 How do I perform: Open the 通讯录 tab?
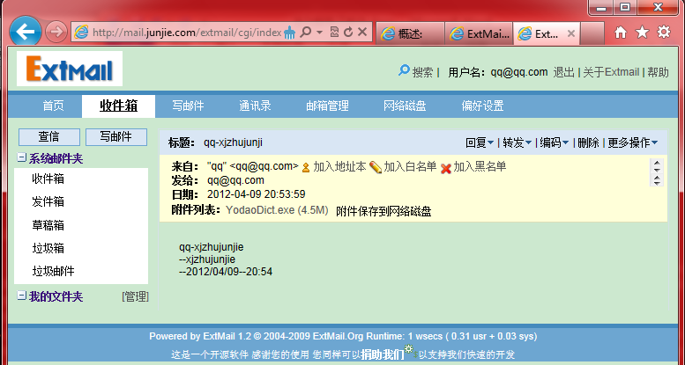pyautogui.click(x=255, y=106)
